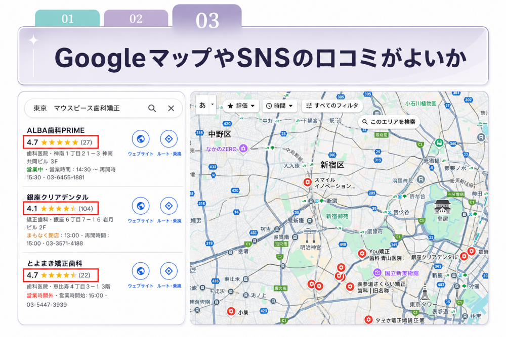Click the 小石川植物園 label on map
This screenshot has width=506, height=337.
[x=421, y=104]
